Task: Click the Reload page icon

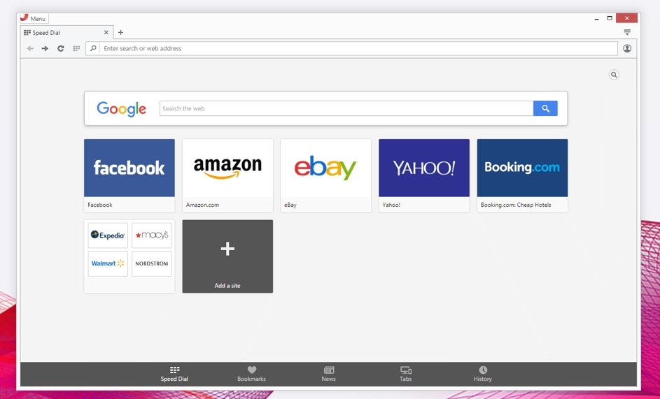Action: 61,49
